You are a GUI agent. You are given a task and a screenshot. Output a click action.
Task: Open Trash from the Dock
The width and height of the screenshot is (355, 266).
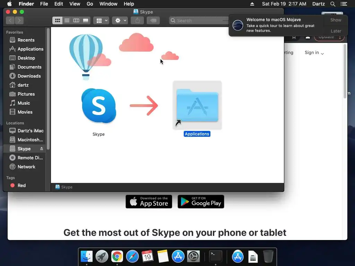coord(268,257)
